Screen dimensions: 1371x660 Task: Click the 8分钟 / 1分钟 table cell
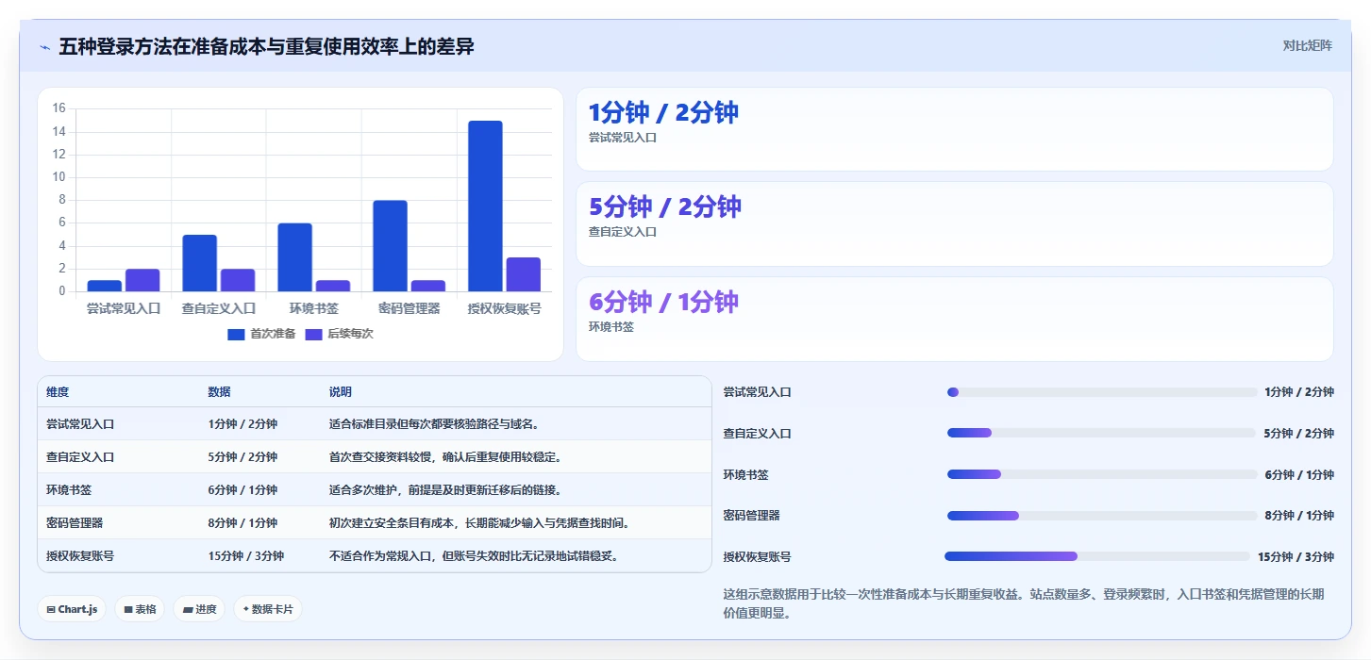[x=242, y=523]
